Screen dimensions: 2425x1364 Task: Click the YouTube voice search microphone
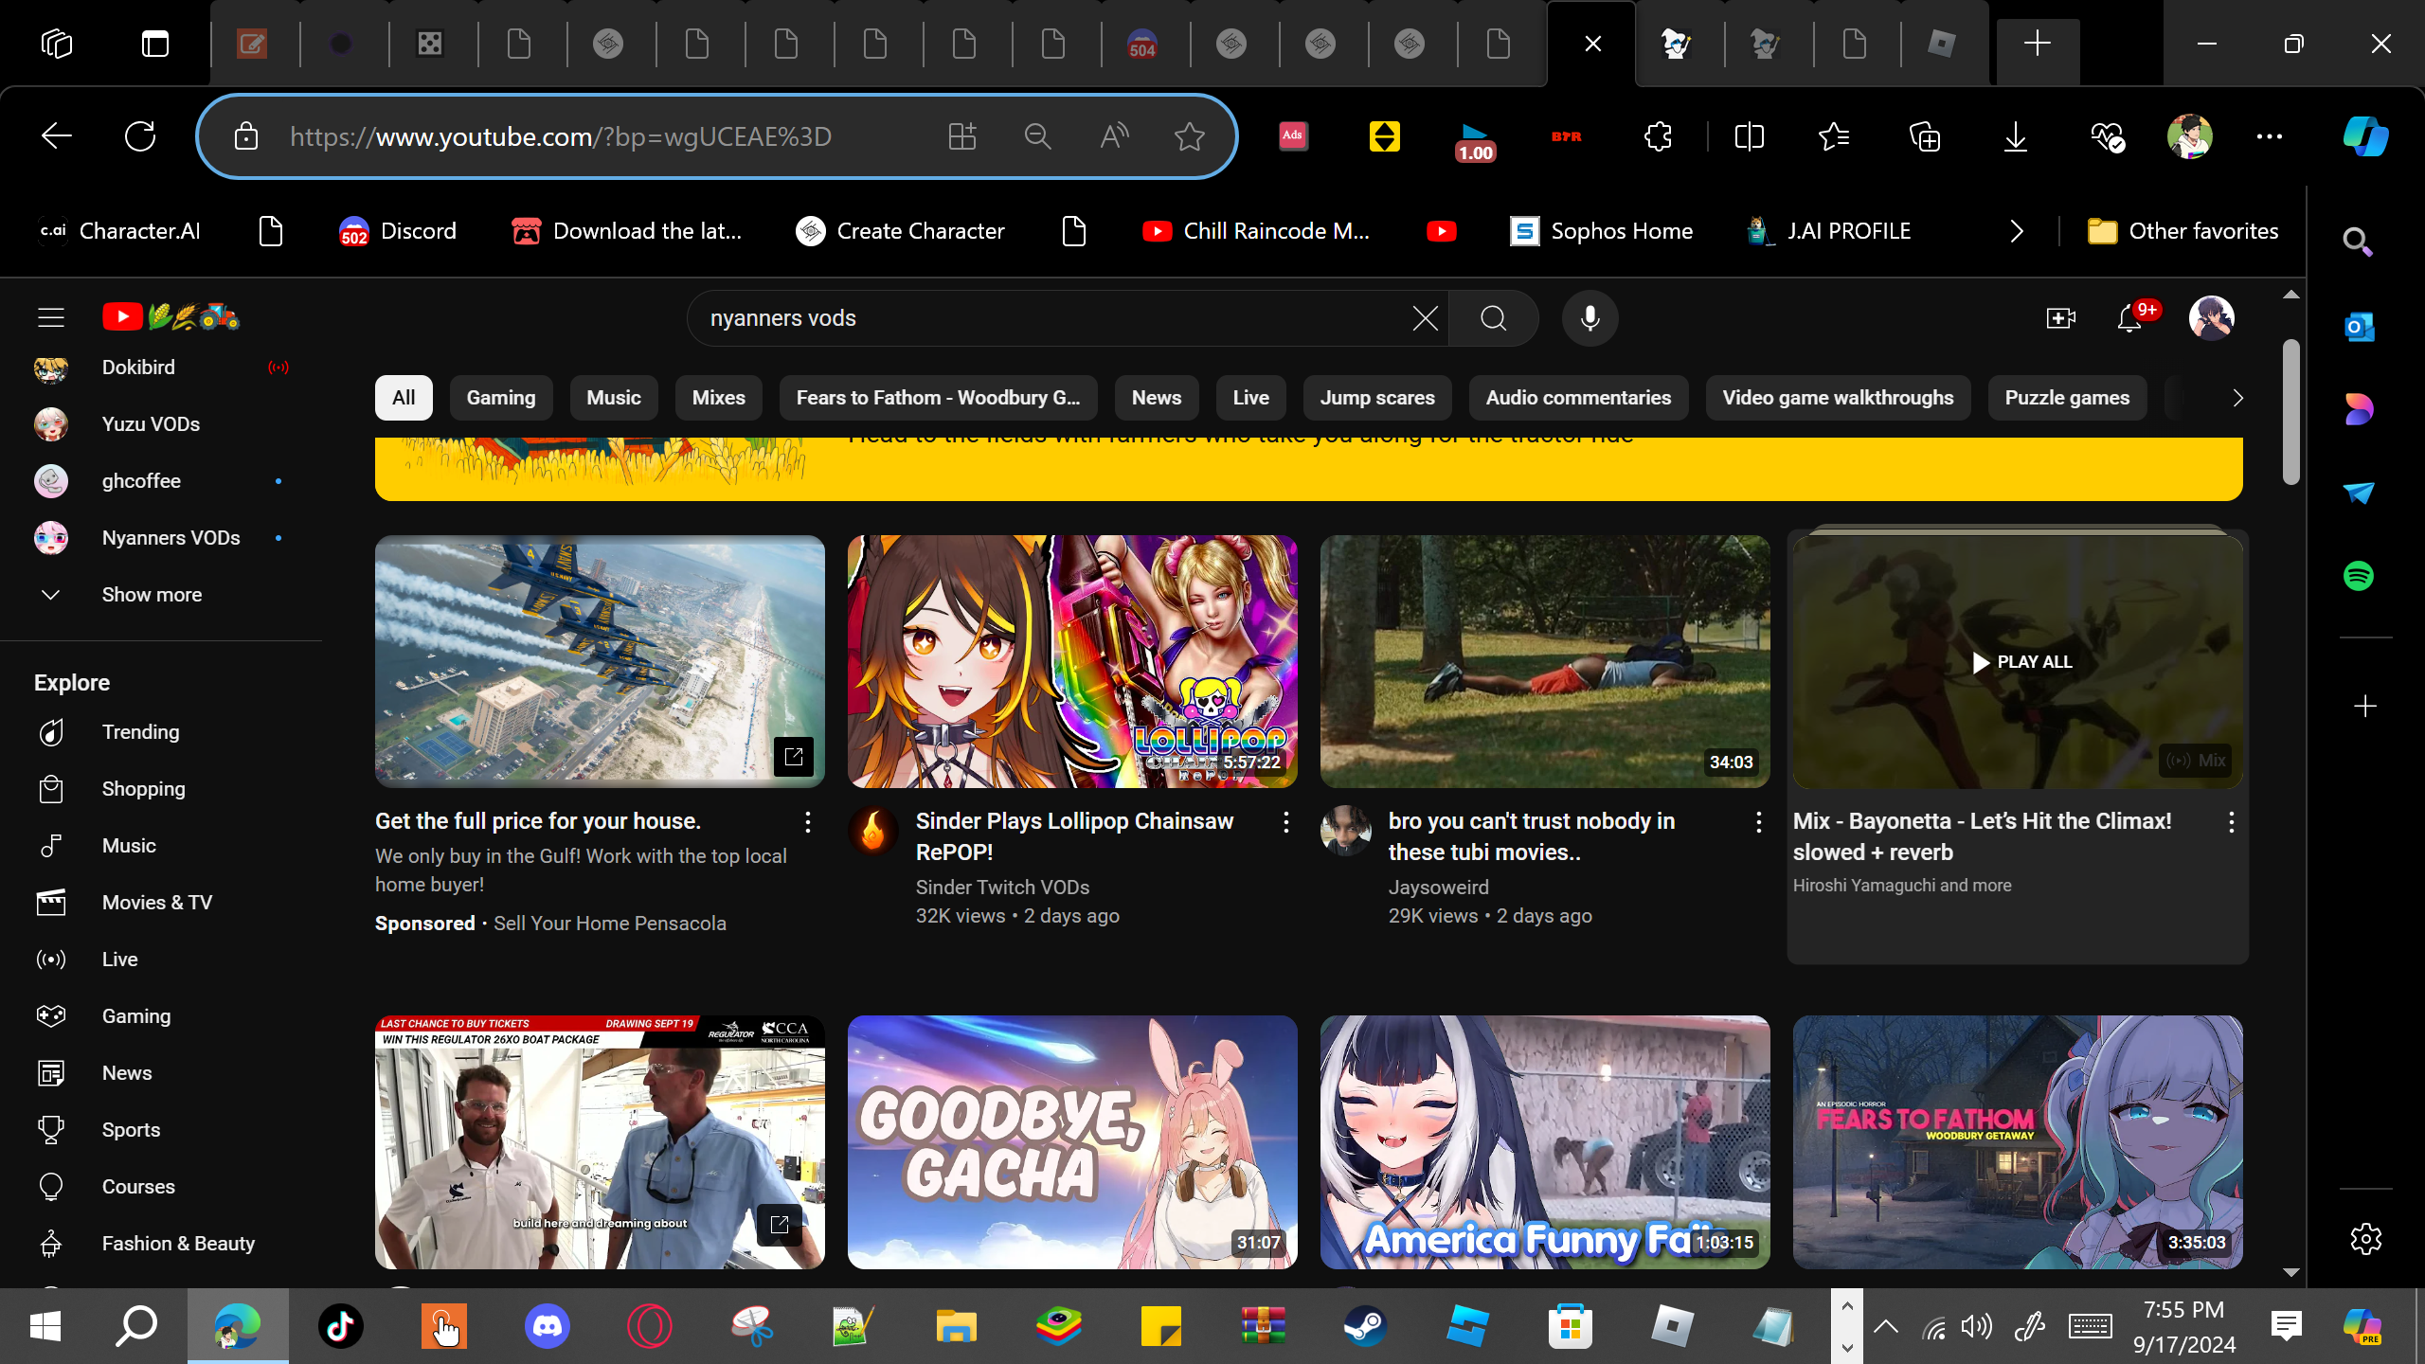[1590, 318]
